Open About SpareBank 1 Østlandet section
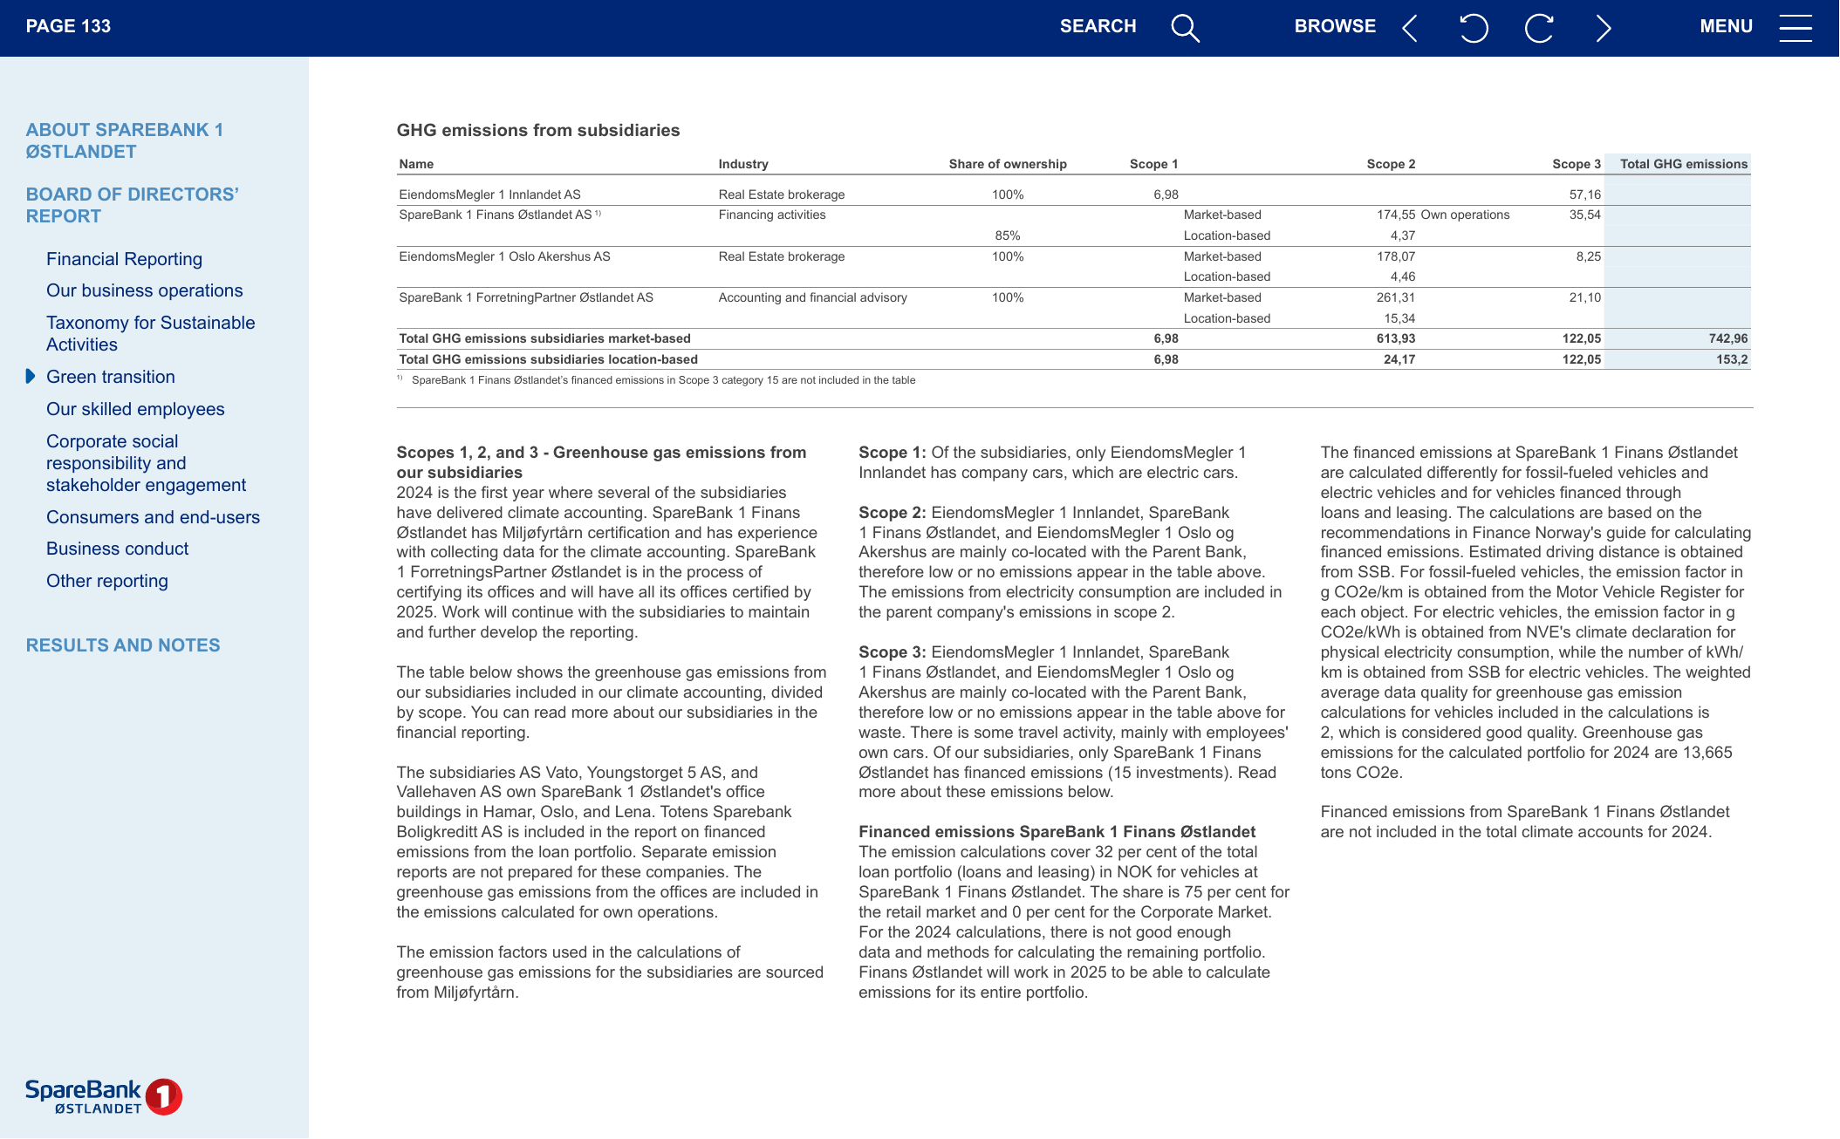 [x=125, y=140]
